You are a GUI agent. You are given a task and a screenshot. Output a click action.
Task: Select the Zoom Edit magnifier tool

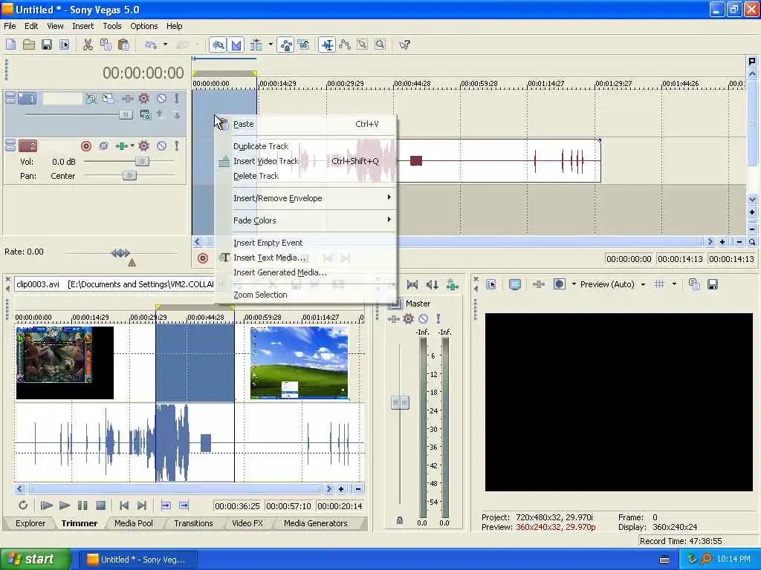[380, 45]
